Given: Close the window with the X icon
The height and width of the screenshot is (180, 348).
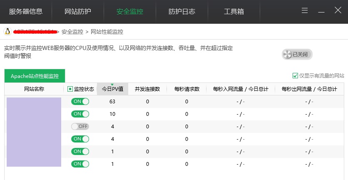Looking at the screenshot, I should point(338,11).
